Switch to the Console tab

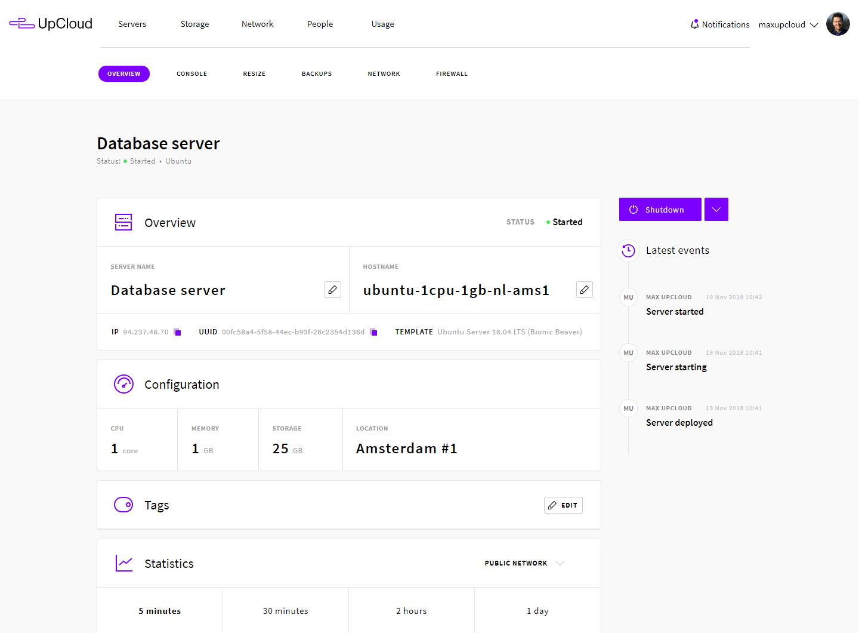(x=191, y=74)
